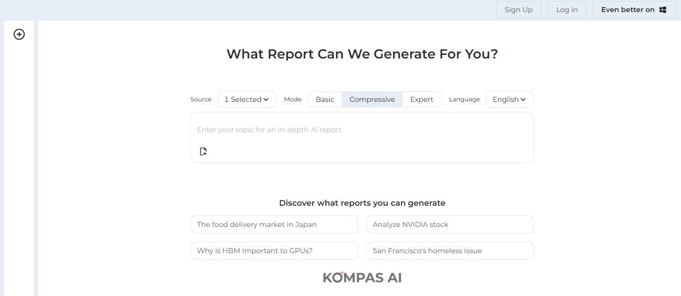Switch to Expert mode
The image size is (681, 296).
[x=421, y=99]
